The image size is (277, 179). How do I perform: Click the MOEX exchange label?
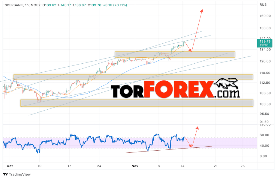[35, 5]
